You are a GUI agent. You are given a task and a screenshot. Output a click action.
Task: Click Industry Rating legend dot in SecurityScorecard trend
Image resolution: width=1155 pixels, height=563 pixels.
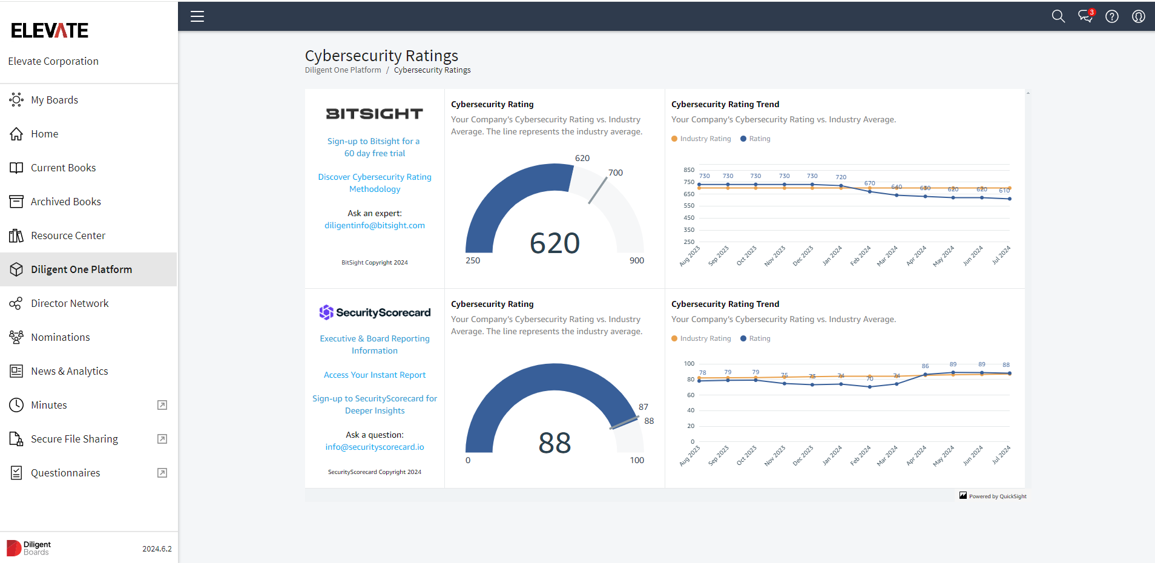click(x=674, y=338)
